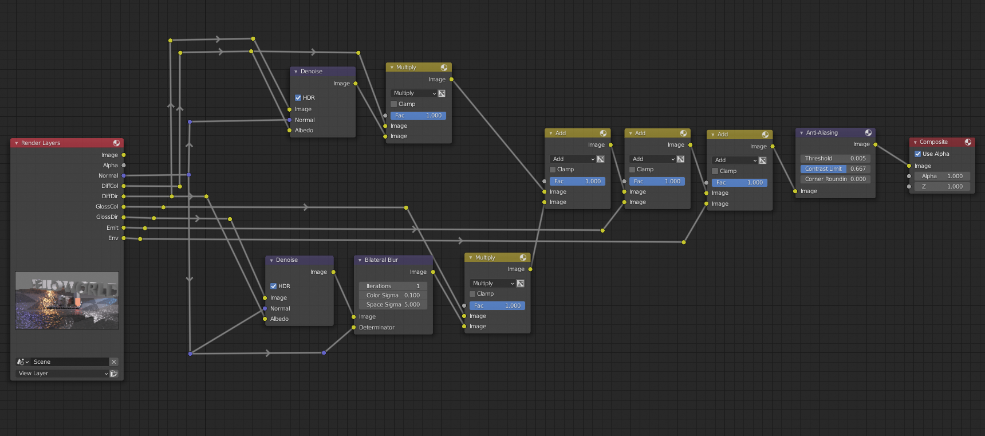Enable Clamp in Multiply node beside Bilateral Blur
Image resolution: width=985 pixels, height=436 pixels.
point(472,293)
